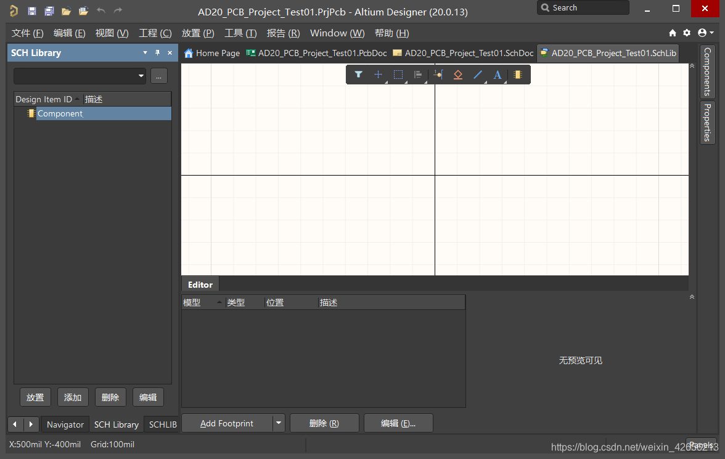The height and width of the screenshot is (459, 725).
Task: Switch to the SCH Library bottom tab
Action: click(116, 424)
